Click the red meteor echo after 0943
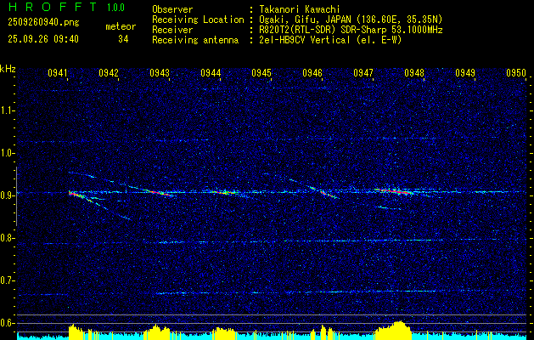Viewport: 534px width, 340px height. tap(160, 193)
